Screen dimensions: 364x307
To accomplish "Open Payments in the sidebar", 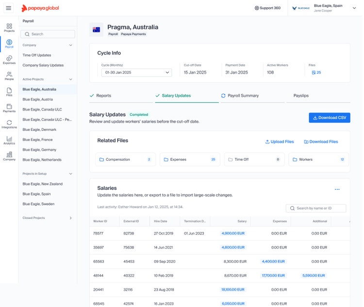I will [9, 108].
